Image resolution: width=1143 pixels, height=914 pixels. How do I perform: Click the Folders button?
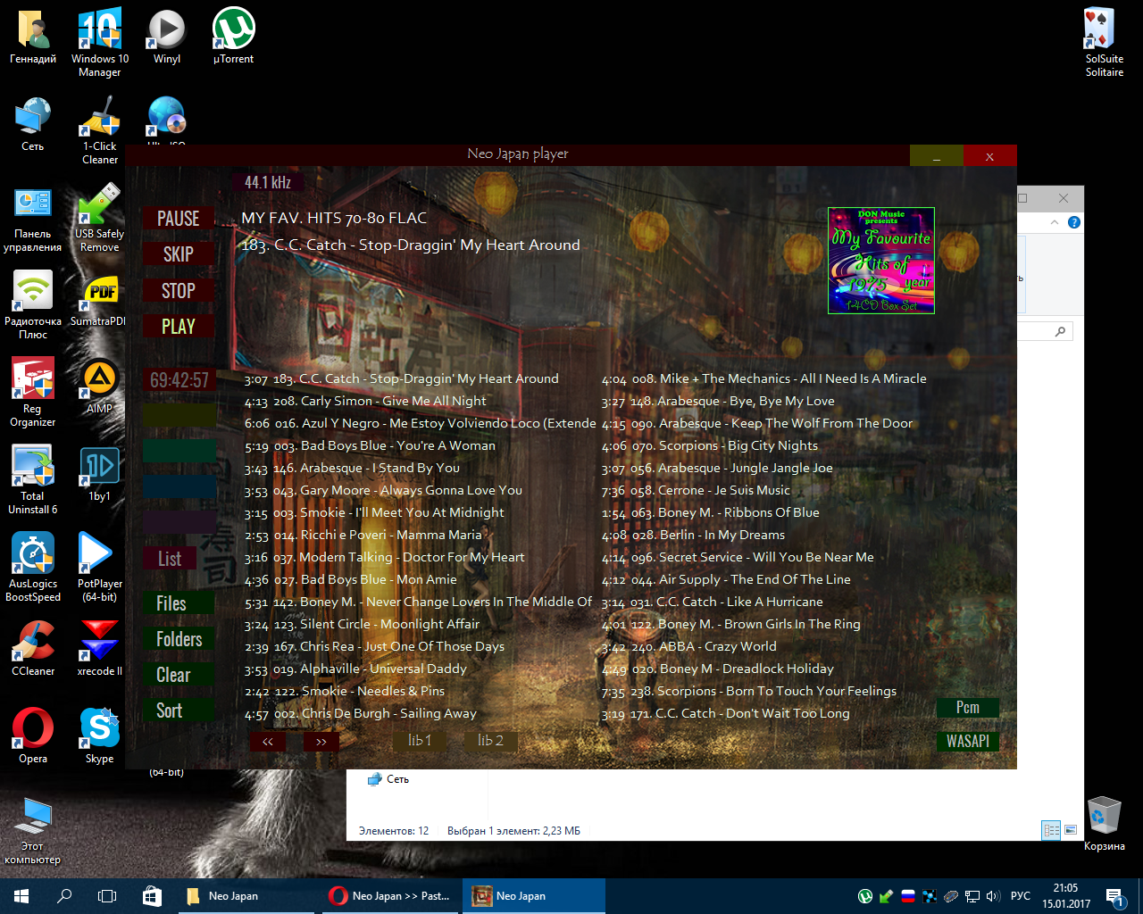[179, 639]
